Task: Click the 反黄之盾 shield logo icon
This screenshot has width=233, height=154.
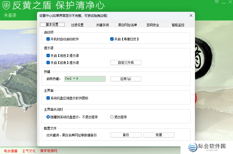Action: pos(6,5)
